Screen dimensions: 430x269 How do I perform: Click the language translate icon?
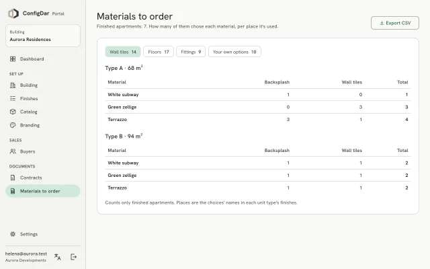point(58,257)
